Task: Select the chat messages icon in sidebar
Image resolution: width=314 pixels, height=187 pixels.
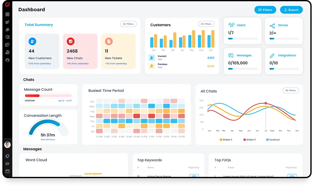Action: 7,22
